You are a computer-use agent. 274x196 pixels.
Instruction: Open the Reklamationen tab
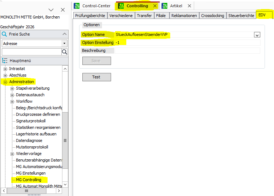[184, 16]
